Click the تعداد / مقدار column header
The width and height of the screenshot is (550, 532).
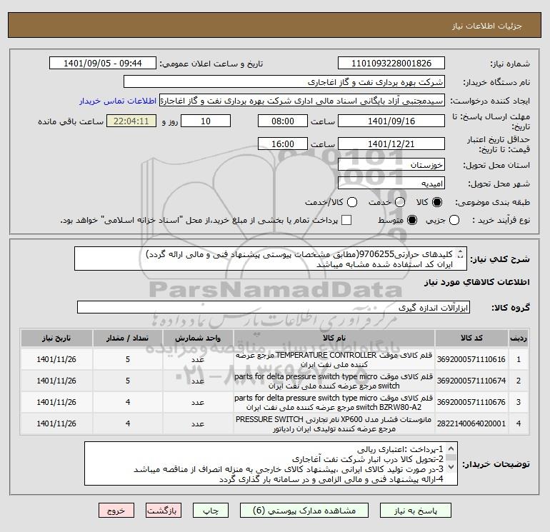tap(128, 338)
